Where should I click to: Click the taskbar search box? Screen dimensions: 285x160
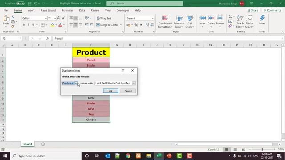pyautogui.click(x=46, y=156)
